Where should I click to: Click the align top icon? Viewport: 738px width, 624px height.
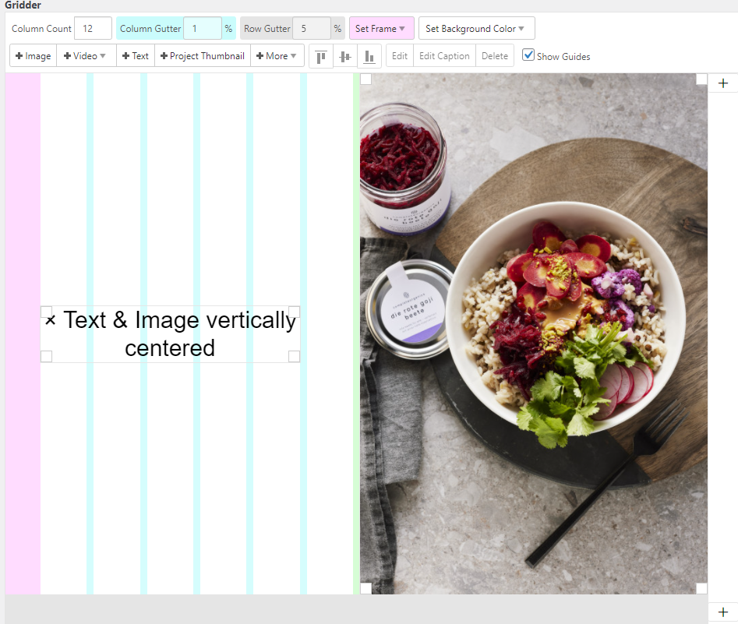tap(321, 56)
